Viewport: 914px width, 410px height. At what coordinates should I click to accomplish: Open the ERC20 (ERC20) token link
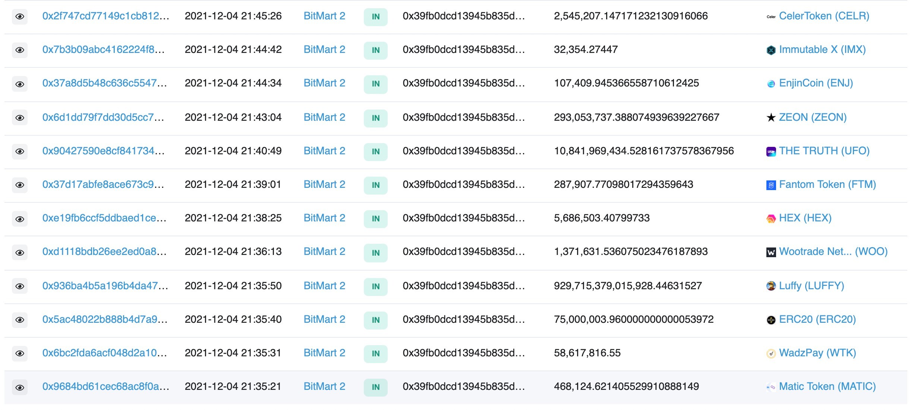pyautogui.click(x=817, y=319)
